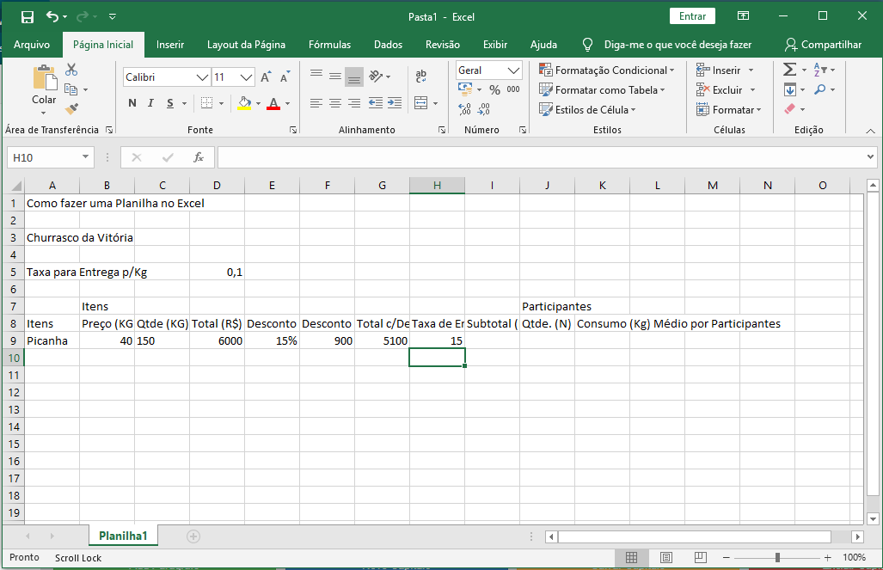
Task: Click the Cut scissors icon
Action: tap(71, 70)
